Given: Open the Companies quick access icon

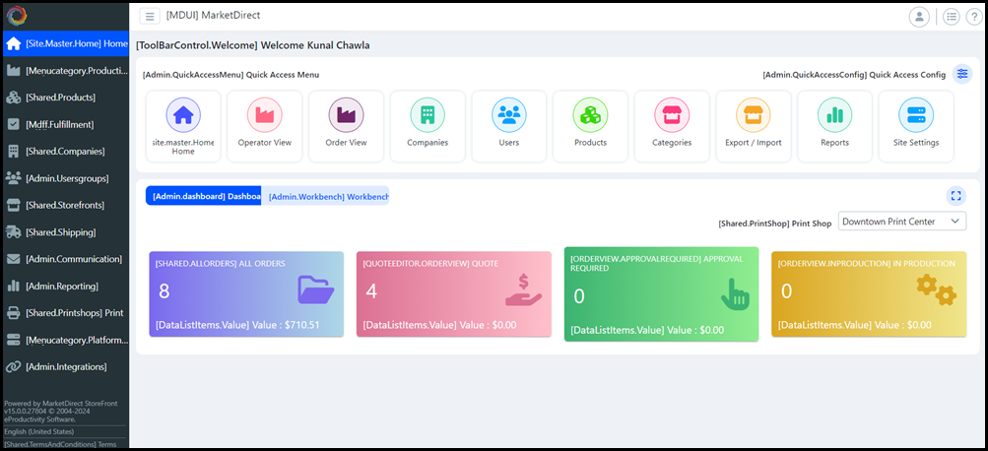Looking at the screenshot, I should pos(428,116).
